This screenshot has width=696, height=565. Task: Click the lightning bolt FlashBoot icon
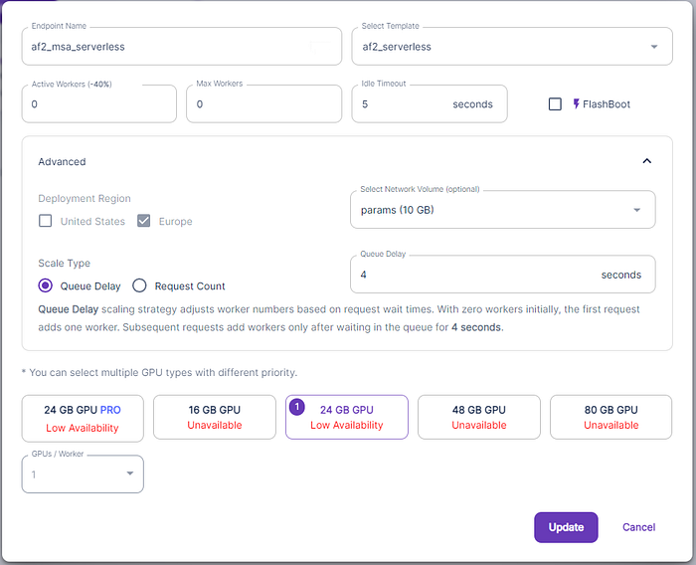[576, 104]
